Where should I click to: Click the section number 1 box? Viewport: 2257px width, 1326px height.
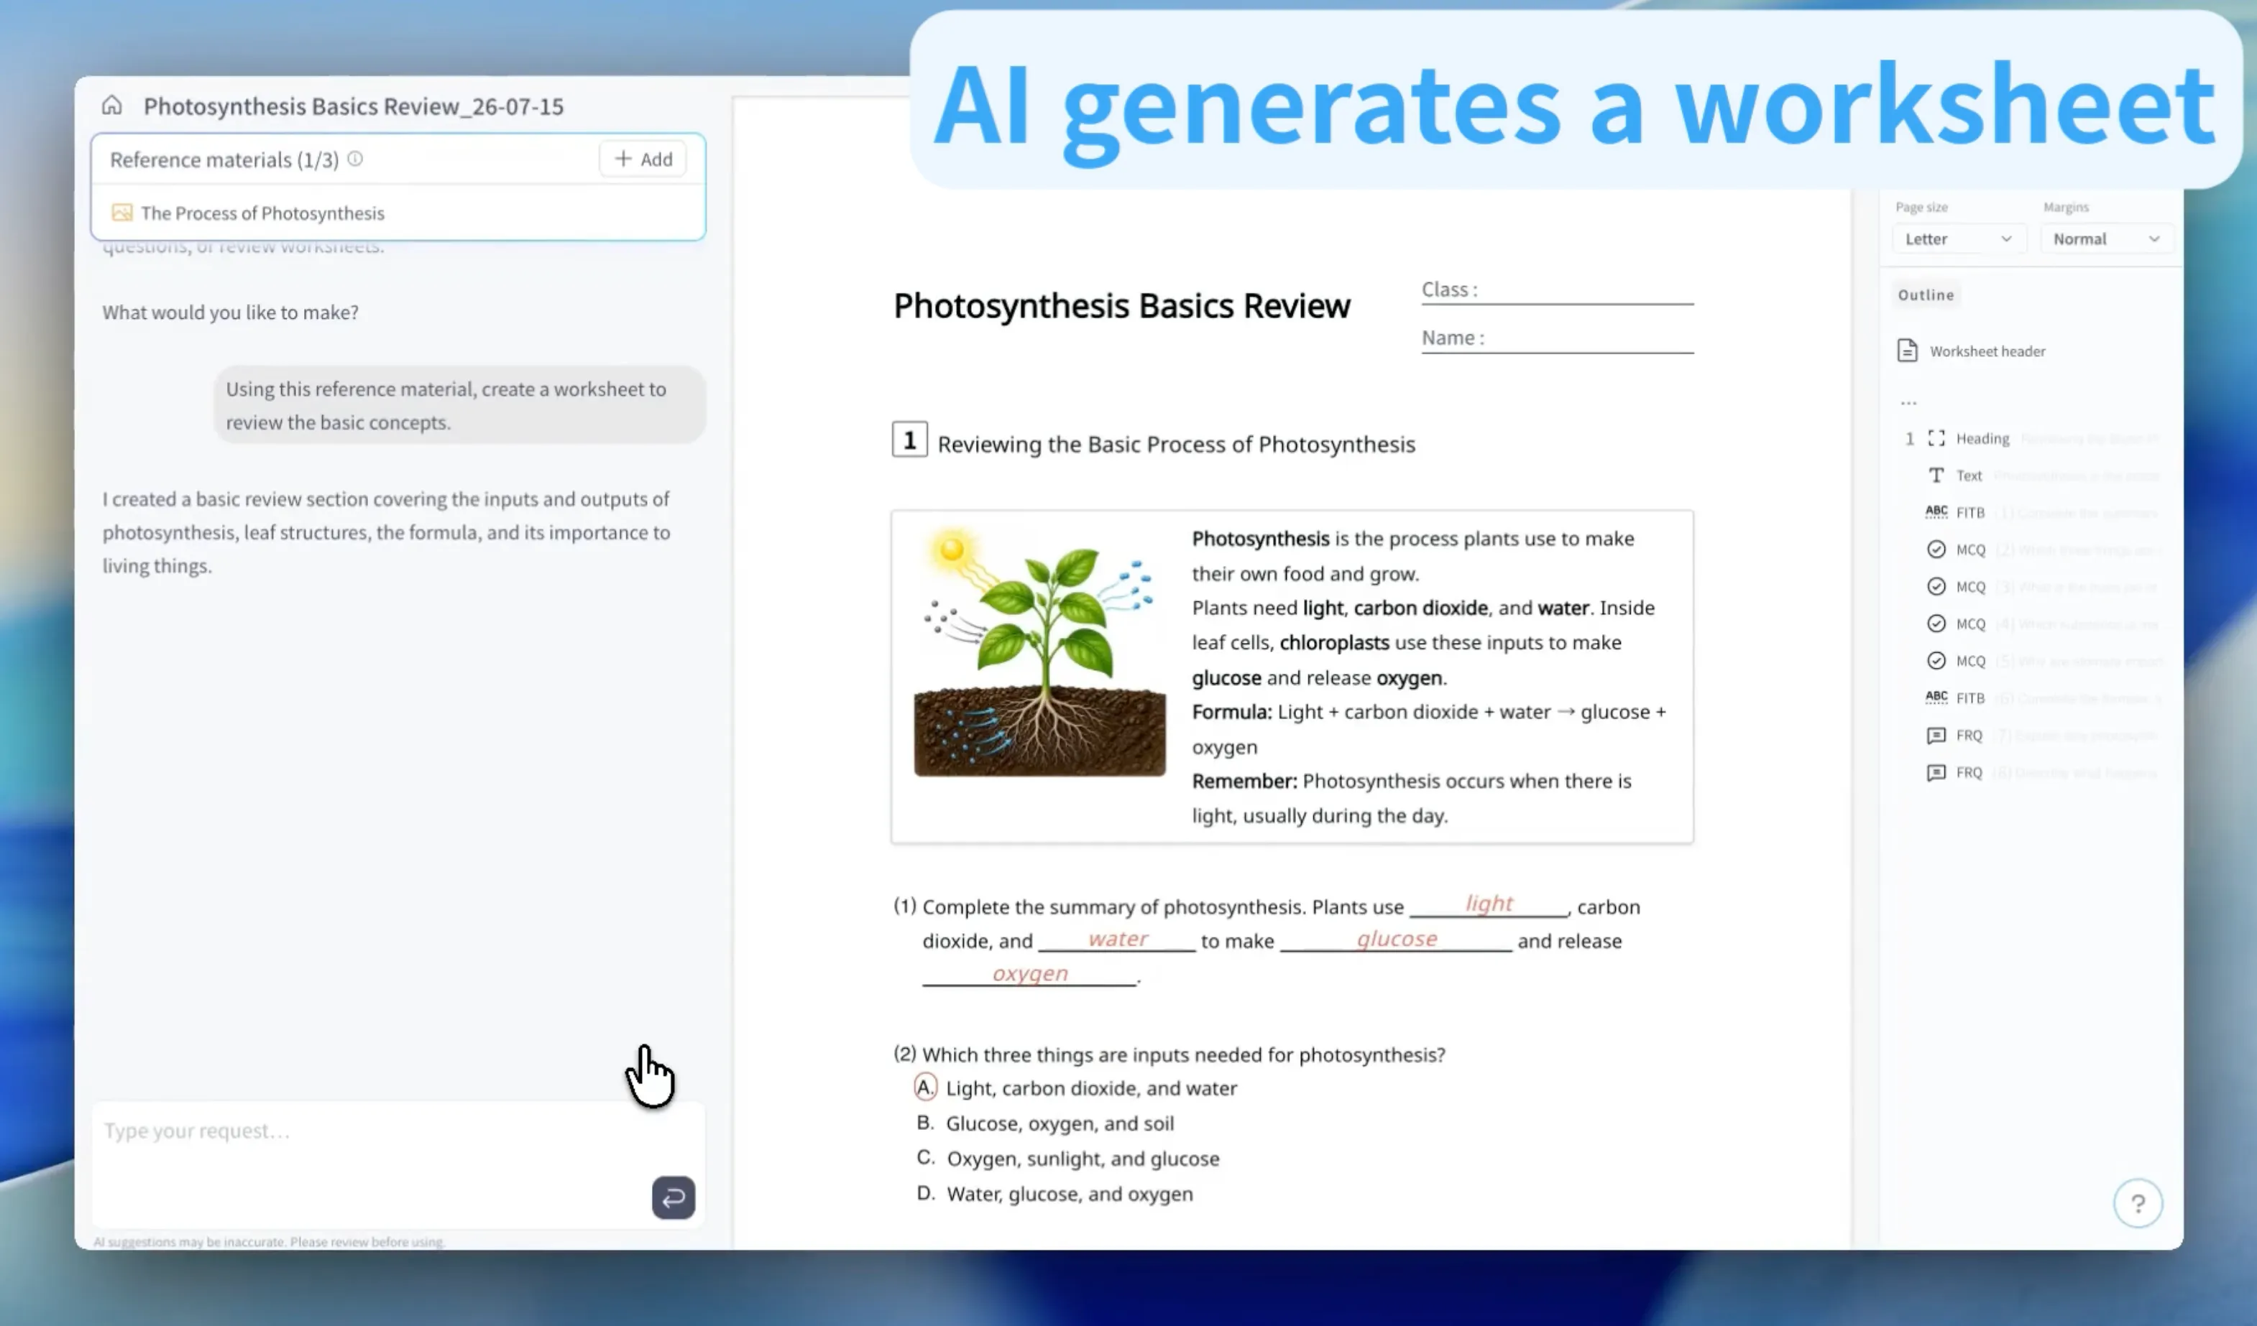coord(909,440)
